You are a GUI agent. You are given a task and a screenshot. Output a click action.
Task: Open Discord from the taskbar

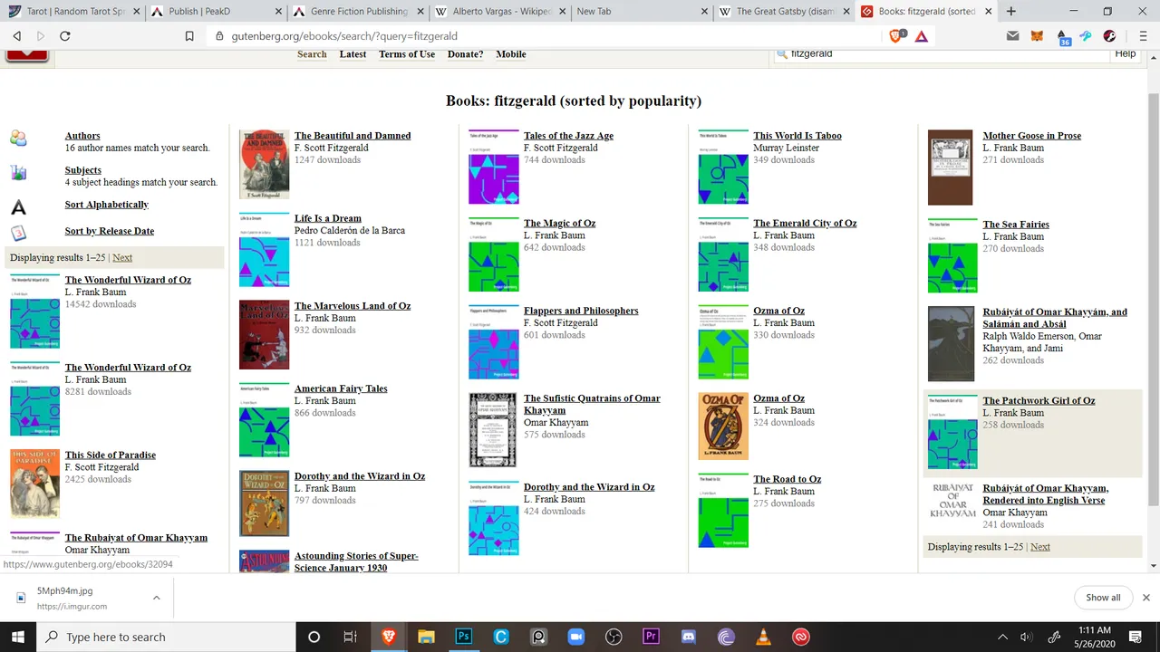pos(689,637)
